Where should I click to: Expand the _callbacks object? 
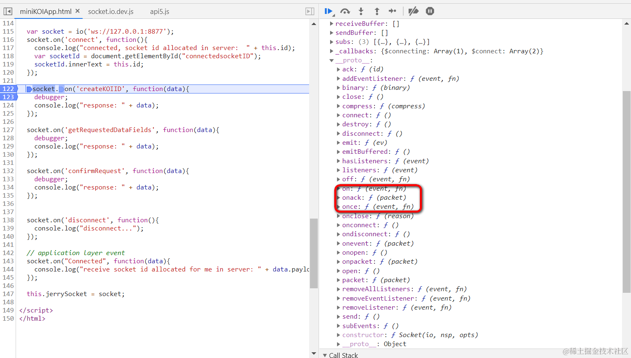pos(332,51)
